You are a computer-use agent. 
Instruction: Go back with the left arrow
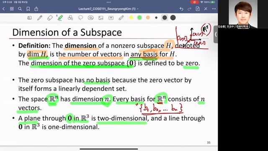coord(4,9)
